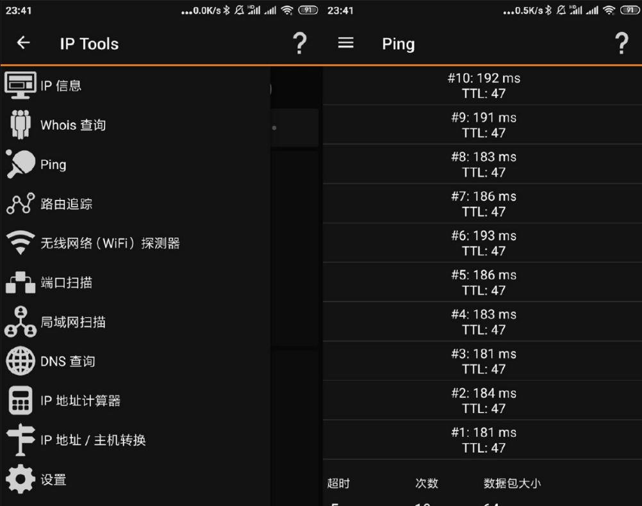The width and height of the screenshot is (642, 506).
Task: Open Whois 查询 people icon
Action: click(x=21, y=124)
